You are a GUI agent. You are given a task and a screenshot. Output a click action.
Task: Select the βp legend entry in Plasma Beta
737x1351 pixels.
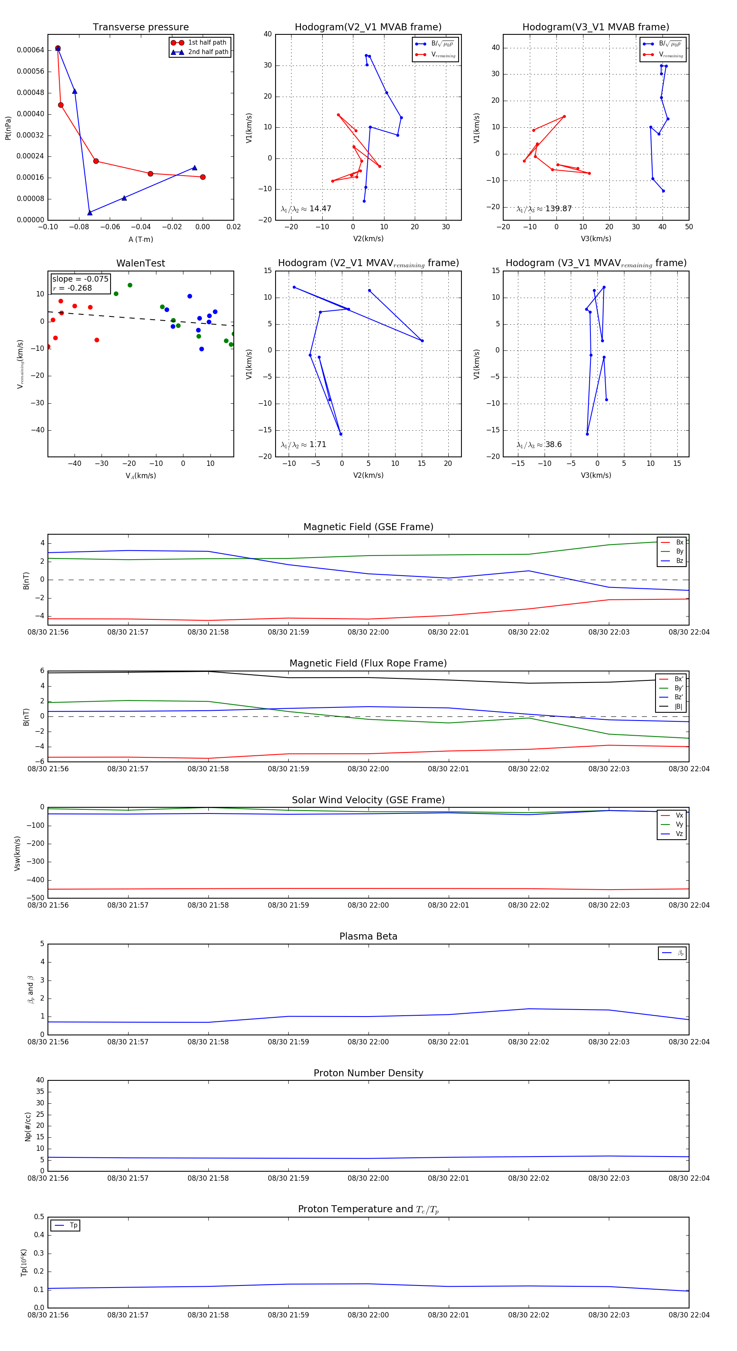tap(672, 953)
